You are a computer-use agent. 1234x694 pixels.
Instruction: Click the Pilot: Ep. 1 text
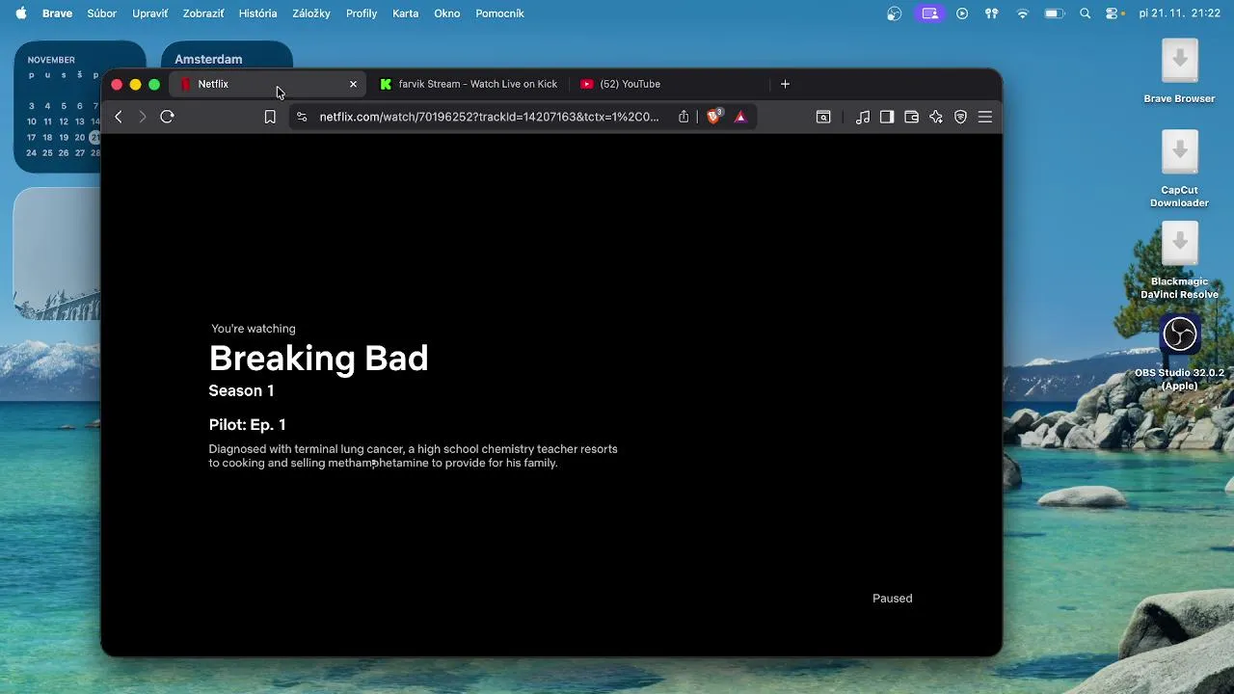(x=247, y=424)
